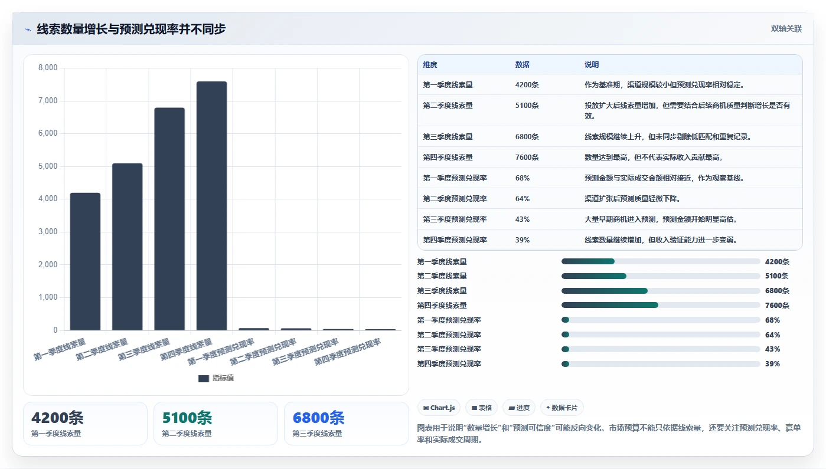826x469 pixels.
Task: Click the 进度 chip
Action: 519,408
